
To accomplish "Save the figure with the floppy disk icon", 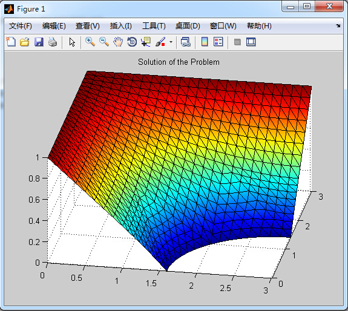I will [x=39, y=42].
